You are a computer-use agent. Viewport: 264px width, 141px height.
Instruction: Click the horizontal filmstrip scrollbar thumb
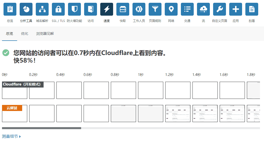[42, 128]
